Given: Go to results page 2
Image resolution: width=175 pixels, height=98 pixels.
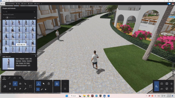Looking at the screenshot, I should pyautogui.click(x=5, y=17).
